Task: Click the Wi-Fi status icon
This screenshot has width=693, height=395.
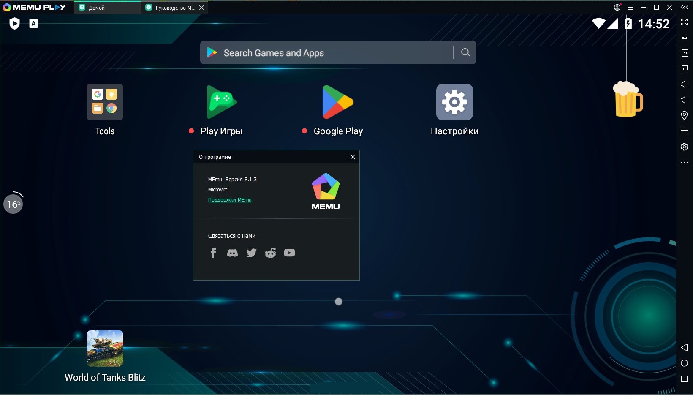Action: click(598, 24)
